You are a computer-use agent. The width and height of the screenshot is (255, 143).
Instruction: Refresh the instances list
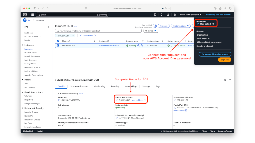point(155,26)
